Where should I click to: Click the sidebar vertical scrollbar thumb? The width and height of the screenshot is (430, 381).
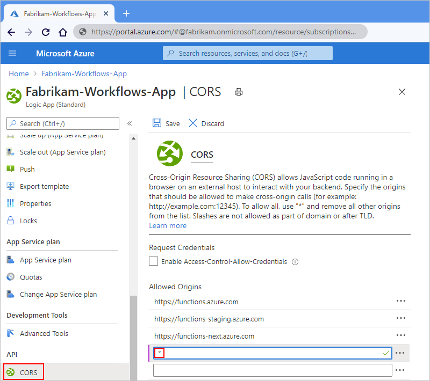(133, 338)
